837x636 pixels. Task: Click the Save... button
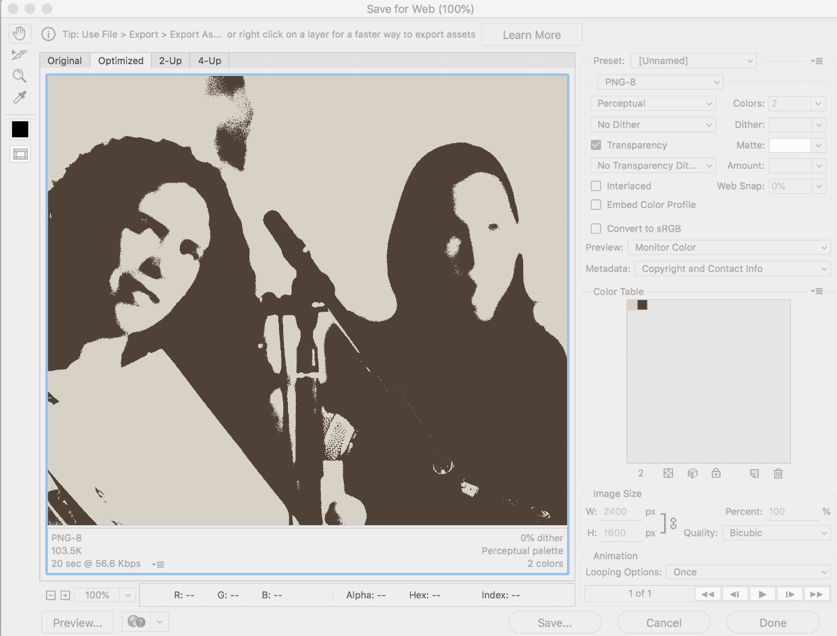[555, 623]
